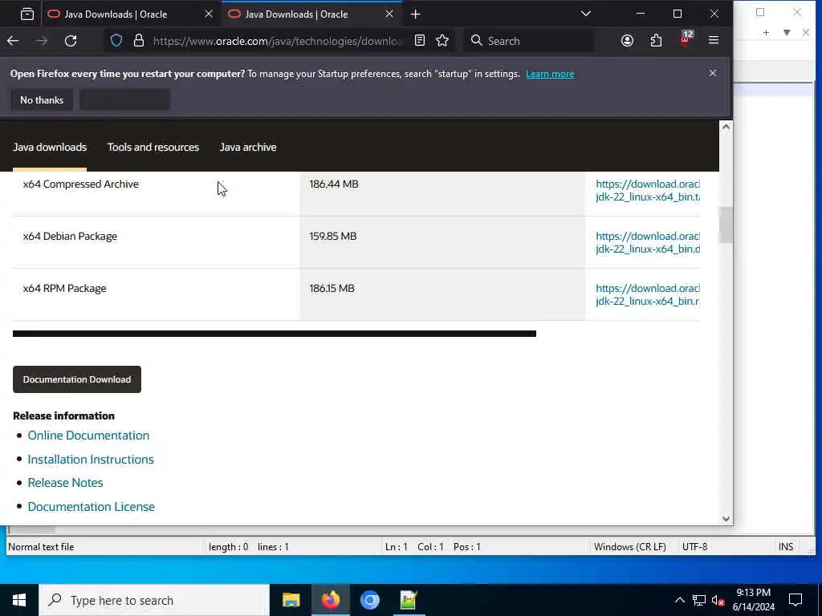Click Notepad++ plus icon at top right
Viewport: 822px width, 616px height.
point(766,32)
